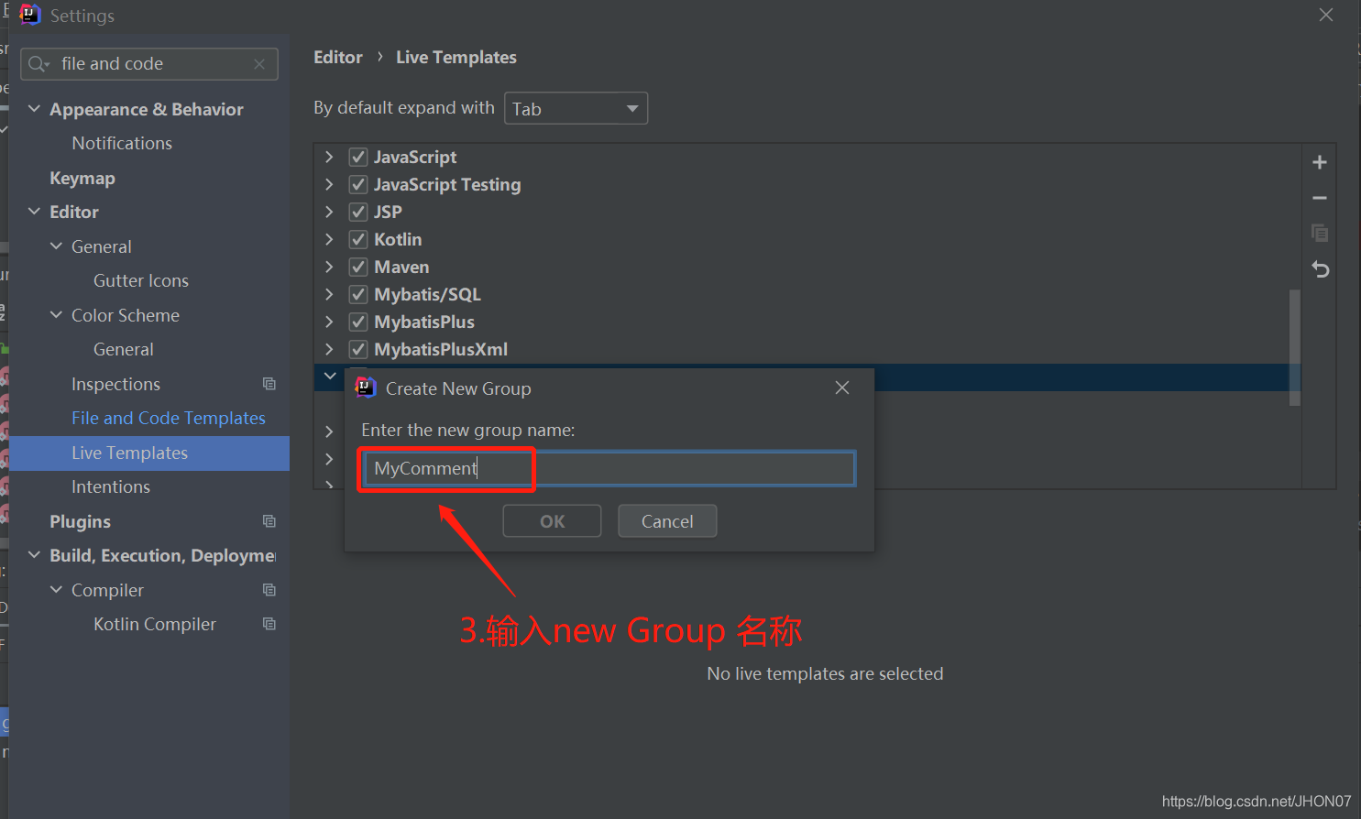Image resolution: width=1361 pixels, height=819 pixels.
Task: Collapse the Appearance & Behavior section
Action: [x=34, y=109]
